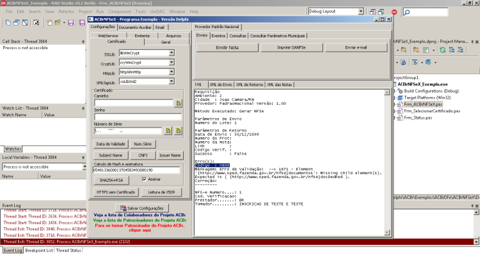Click Veja a lista de Patrocinadores link

140,220
